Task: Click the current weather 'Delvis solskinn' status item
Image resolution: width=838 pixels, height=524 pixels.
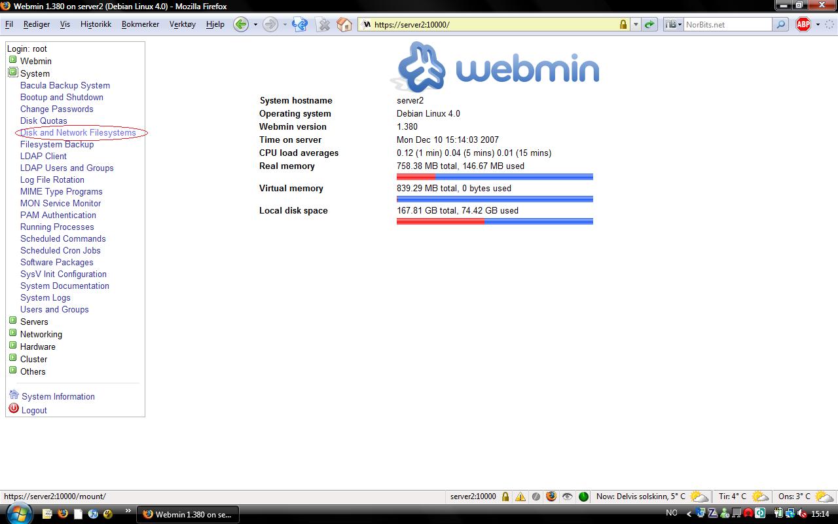Action: click(x=651, y=496)
